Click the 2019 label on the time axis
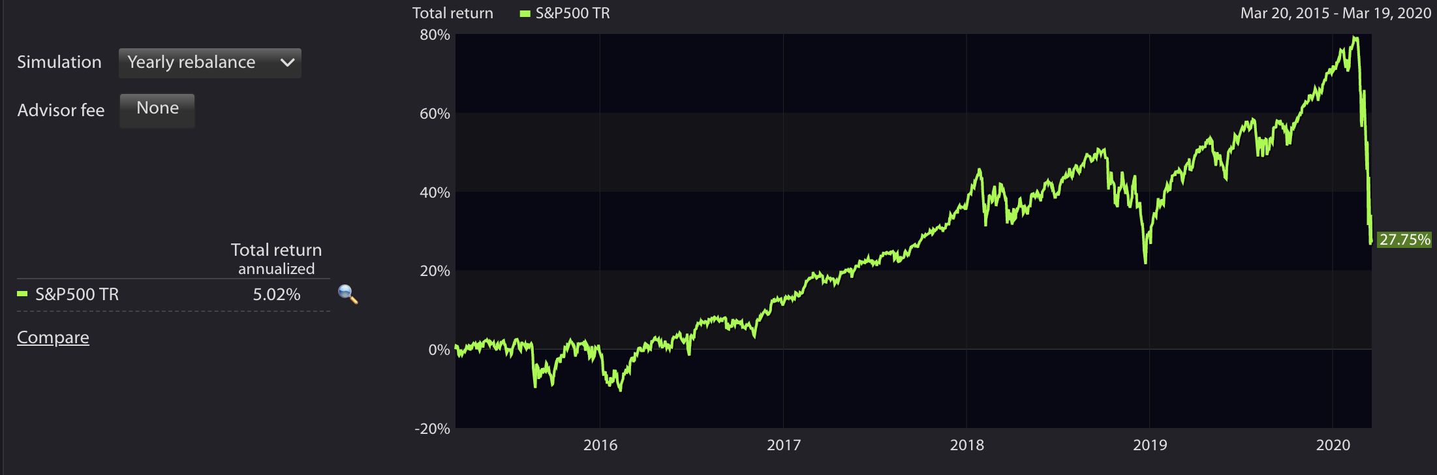 pos(1149,445)
